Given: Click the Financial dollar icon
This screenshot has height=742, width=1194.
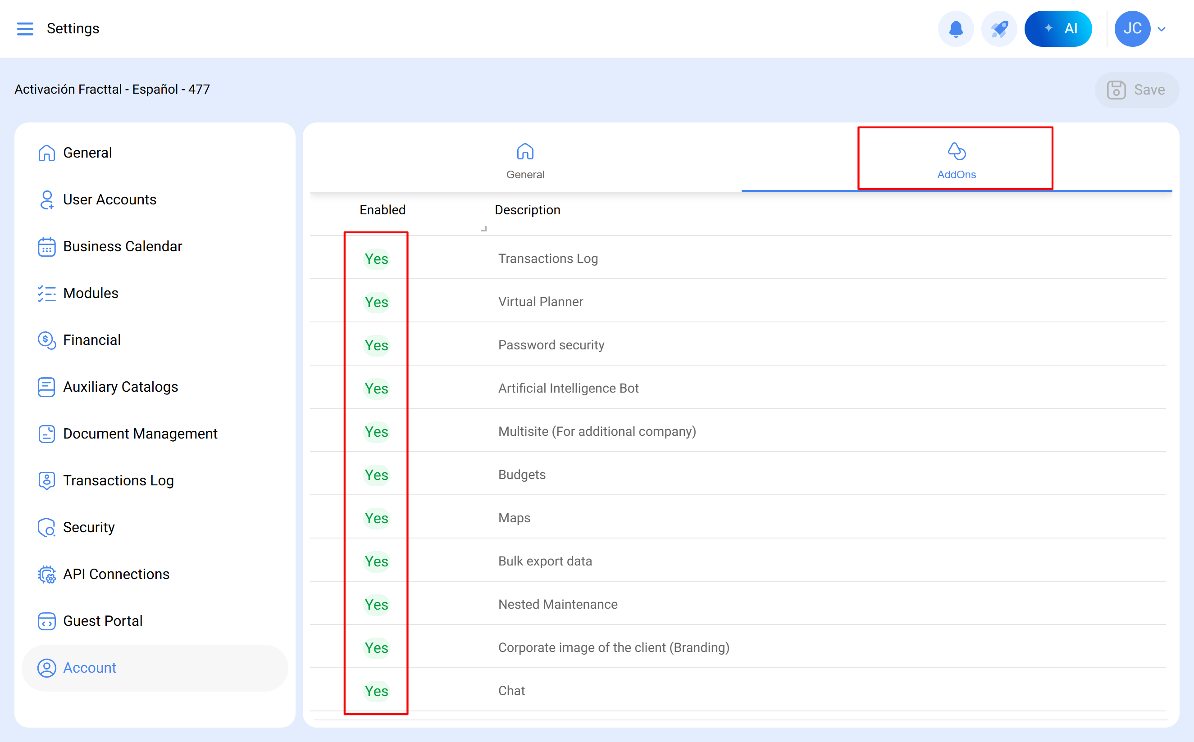Looking at the screenshot, I should click(x=47, y=340).
